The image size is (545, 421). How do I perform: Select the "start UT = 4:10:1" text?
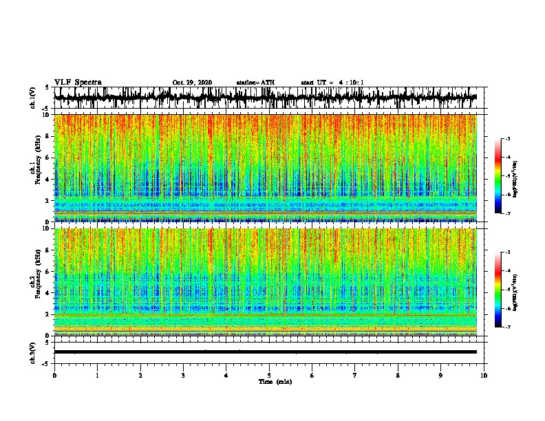[x=332, y=83]
